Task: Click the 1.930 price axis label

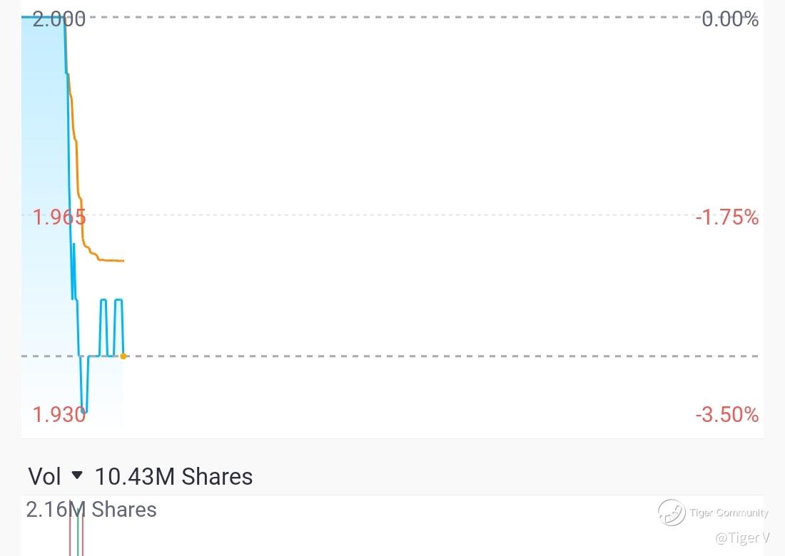Action: click(x=59, y=414)
